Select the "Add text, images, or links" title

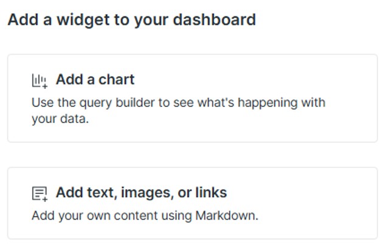[141, 193]
